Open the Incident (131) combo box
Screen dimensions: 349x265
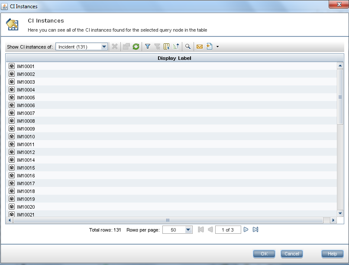click(x=81, y=47)
